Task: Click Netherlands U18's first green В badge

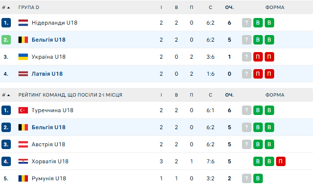Action: click(258, 23)
